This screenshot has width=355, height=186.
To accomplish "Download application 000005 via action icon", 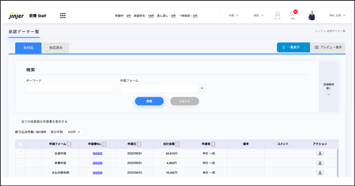I will [x=320, y=153].
